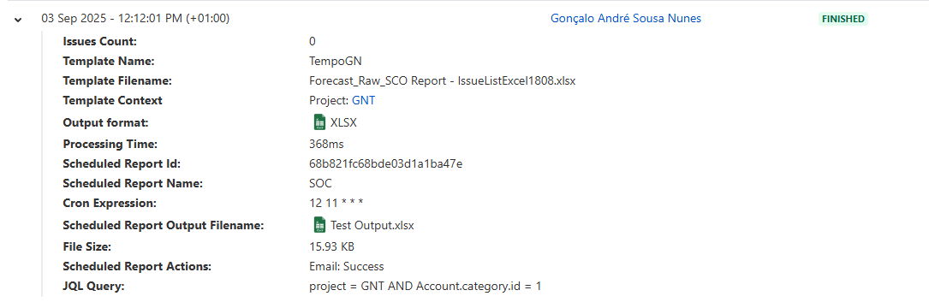Click the XLSX output format label
This screenshot has width=929, height=308.
pos(343,123)
